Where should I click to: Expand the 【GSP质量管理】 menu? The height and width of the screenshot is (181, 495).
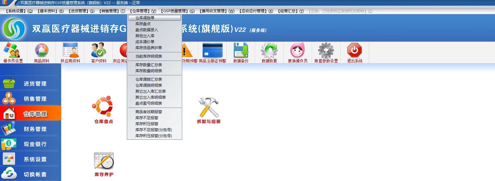tap(177, 11)
